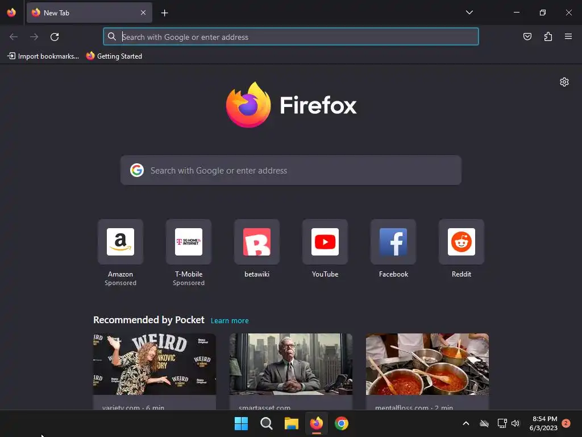Click the volume speaker tray icon
582x437 pixels.
click(516, 423)
